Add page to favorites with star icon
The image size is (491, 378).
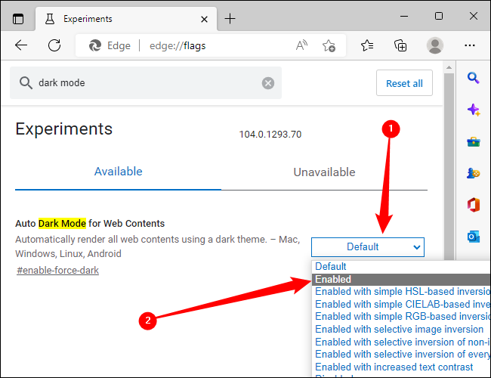pyautogui.click(x=329, y=45)
